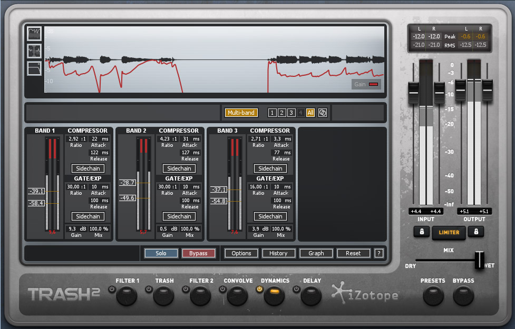Enable the Delay module power toggle
This screenshot has height=329, width=515.
coord(296,289)
